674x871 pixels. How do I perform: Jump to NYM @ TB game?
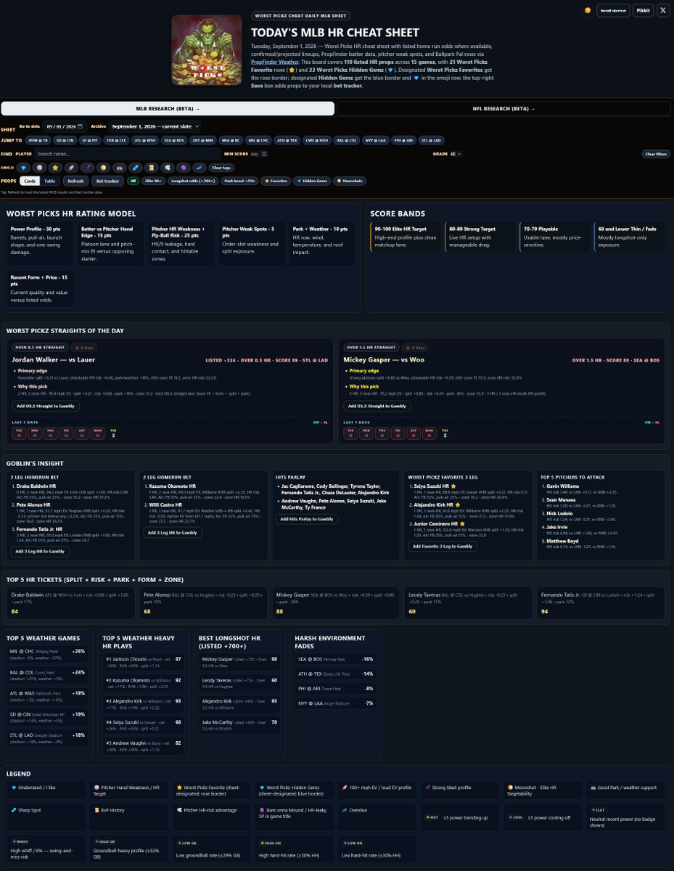(x=37, y=140)
